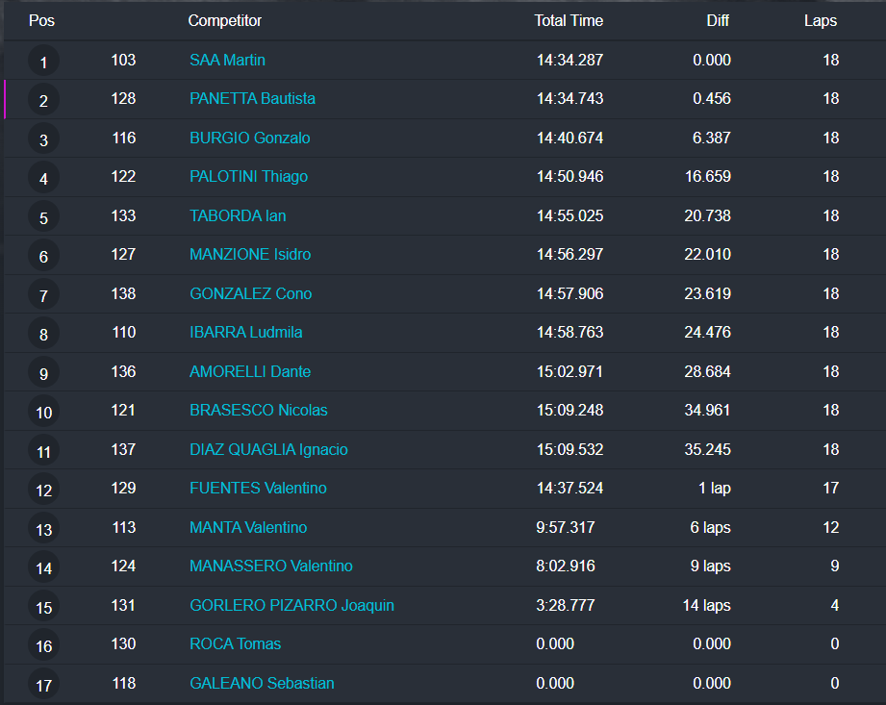Viewport: 886px width, 705px height.
Task: Select competitor IBARRA Ludmila
Action: pyautogui.click(x=245, y=332)
